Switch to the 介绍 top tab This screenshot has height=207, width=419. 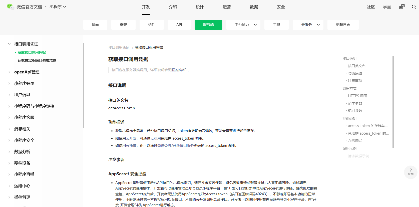173,7
